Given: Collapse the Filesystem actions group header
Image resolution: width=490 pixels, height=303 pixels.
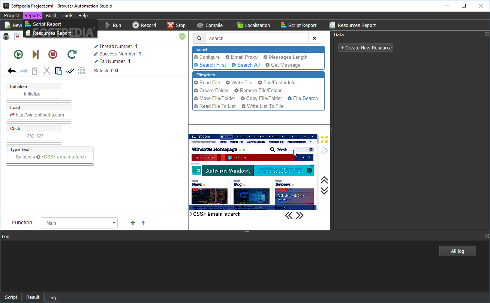Looking at the screenshot, I should click(258, 75).
